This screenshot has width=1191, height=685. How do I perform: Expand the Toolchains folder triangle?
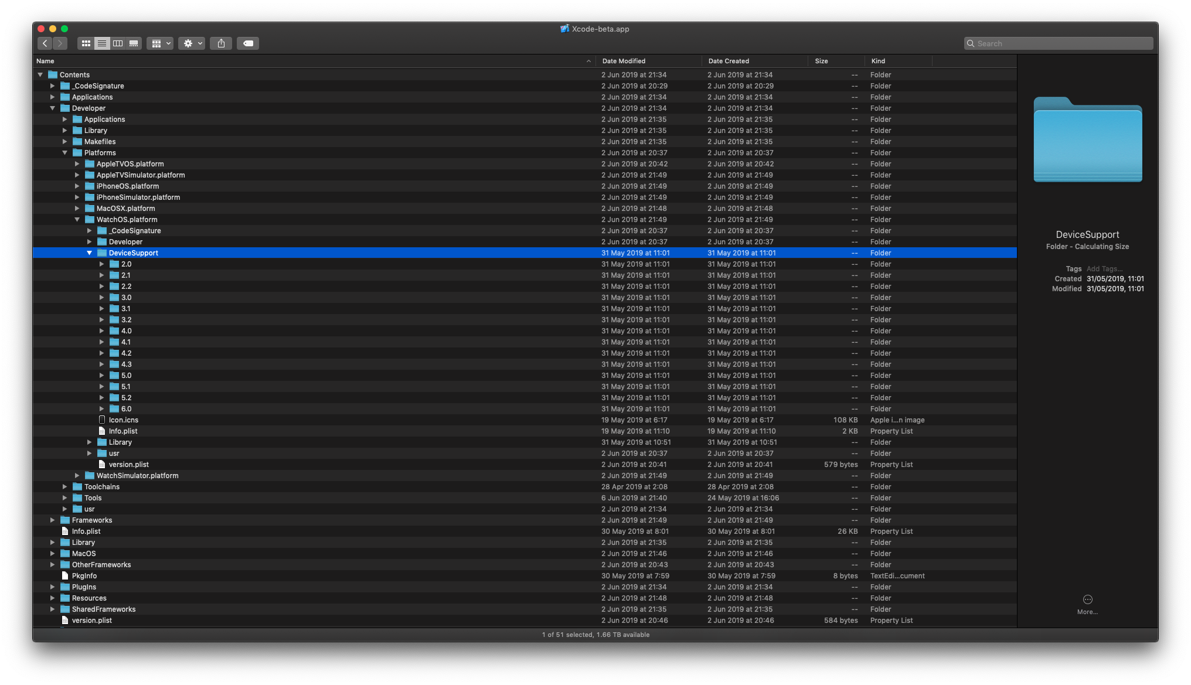point(64,487)
